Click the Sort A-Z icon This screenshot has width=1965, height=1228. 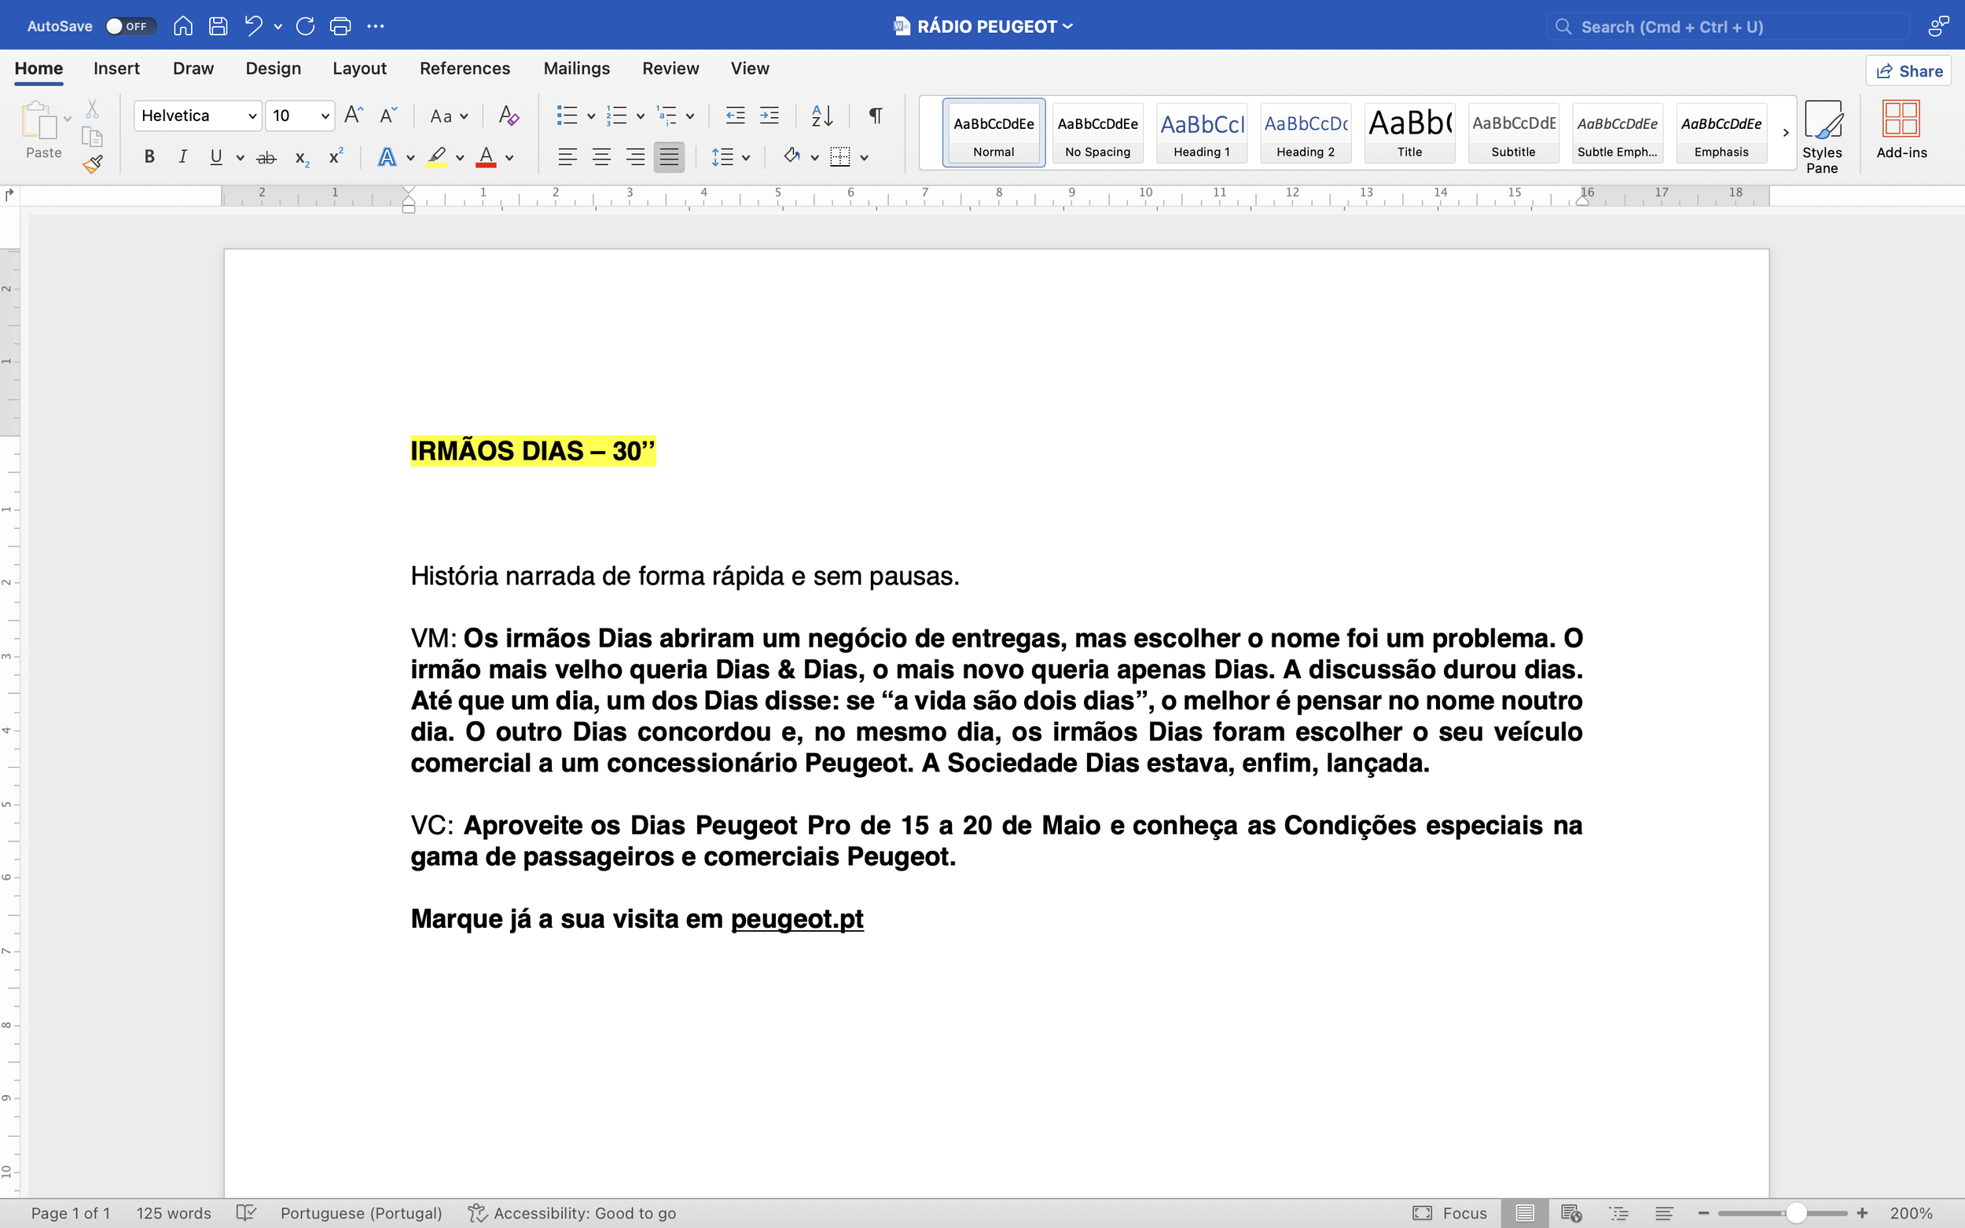click(822, 115)
